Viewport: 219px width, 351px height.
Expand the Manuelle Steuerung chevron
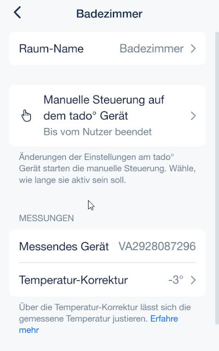click(194, 116)
